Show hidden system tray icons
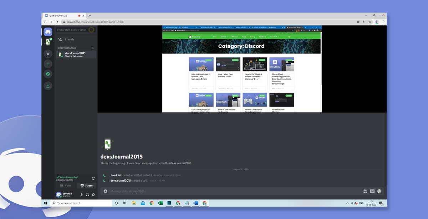Viewport: 428px width, 219px height. click(x=347, y=203)
